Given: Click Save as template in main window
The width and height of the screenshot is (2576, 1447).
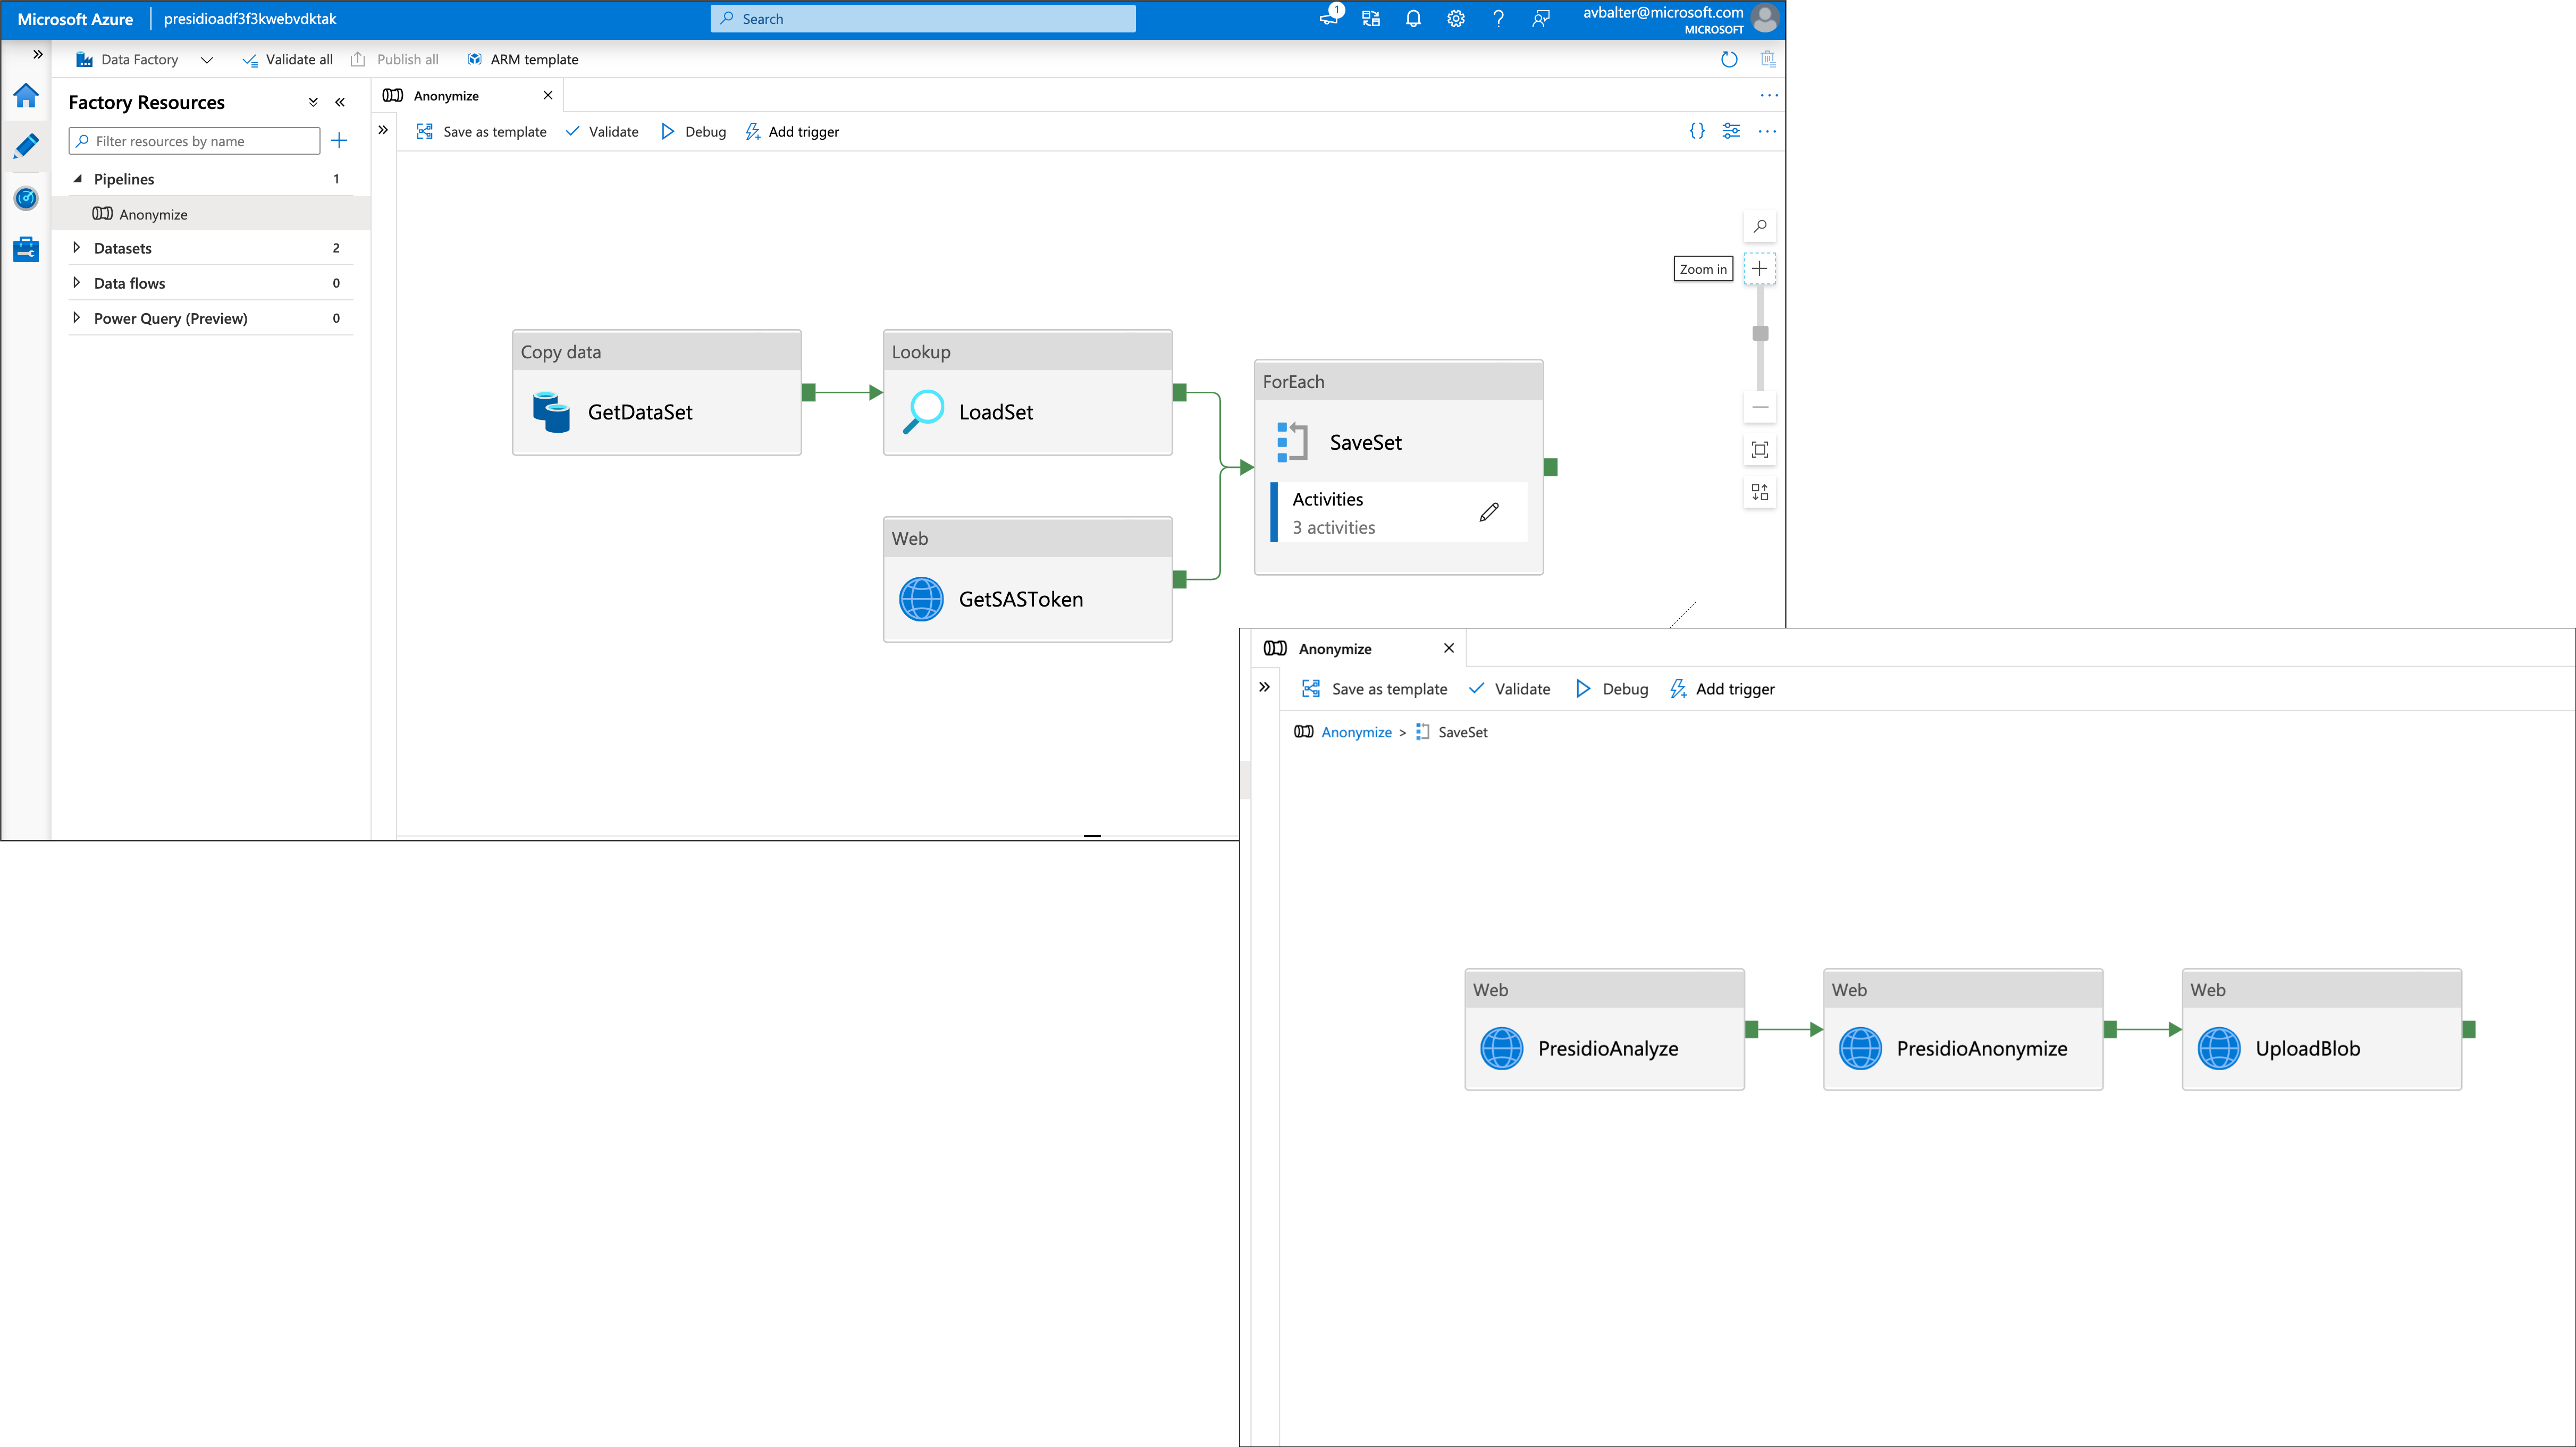Looking at the screenshot, I should [x=482, y=131].
